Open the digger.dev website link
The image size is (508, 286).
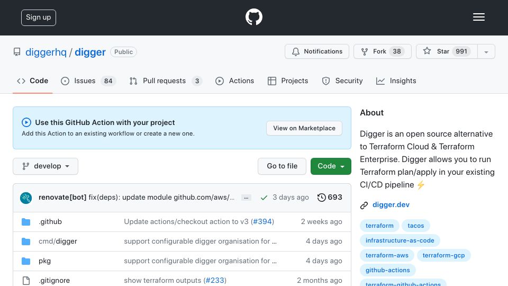click(x=391, y=204)
